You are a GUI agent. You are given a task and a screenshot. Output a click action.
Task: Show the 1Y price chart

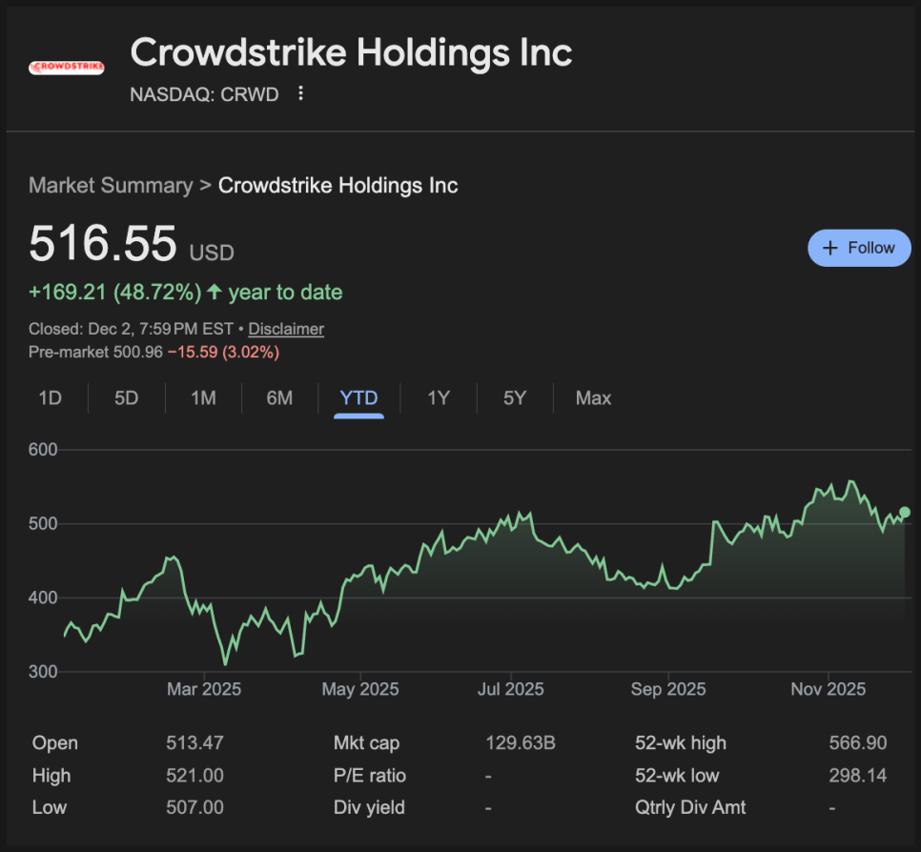(x=439, y=398)
